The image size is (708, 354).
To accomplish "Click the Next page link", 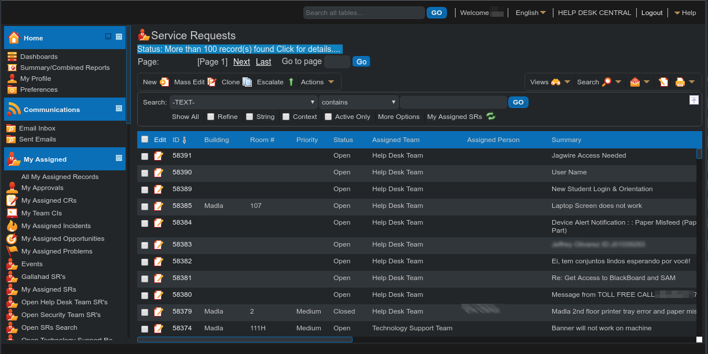I will pyautogui.click(x=241, y=62).
